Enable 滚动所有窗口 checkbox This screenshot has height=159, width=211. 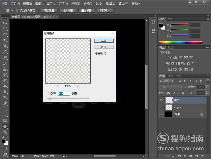click(x=17, y=10)
